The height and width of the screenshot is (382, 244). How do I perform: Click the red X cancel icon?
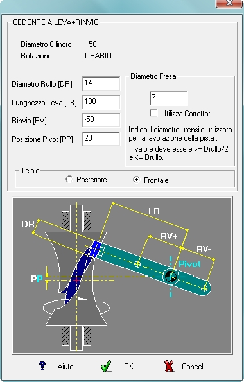click(169, 366)
